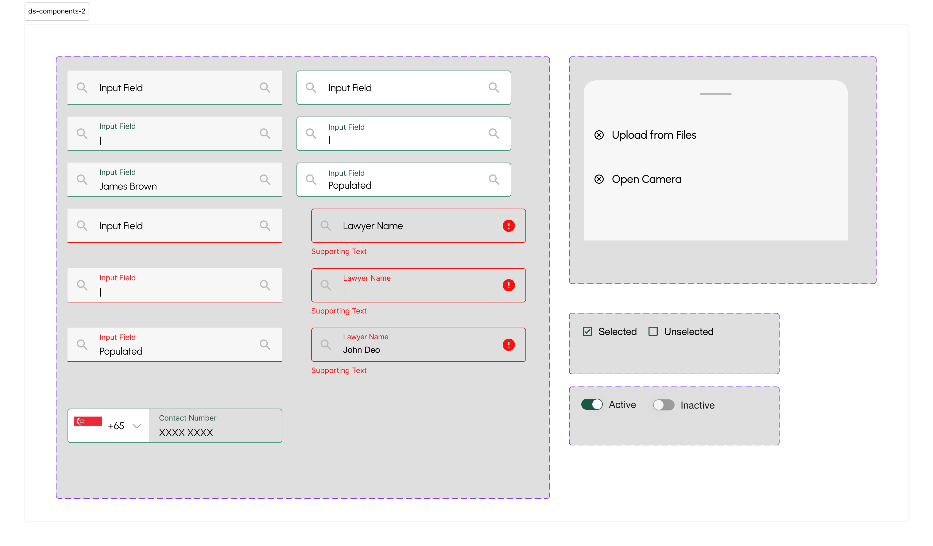The width and height of the screenshot is (933, 546).
Task: Open the +65 country code dropdown chevron
Action: 137,426
